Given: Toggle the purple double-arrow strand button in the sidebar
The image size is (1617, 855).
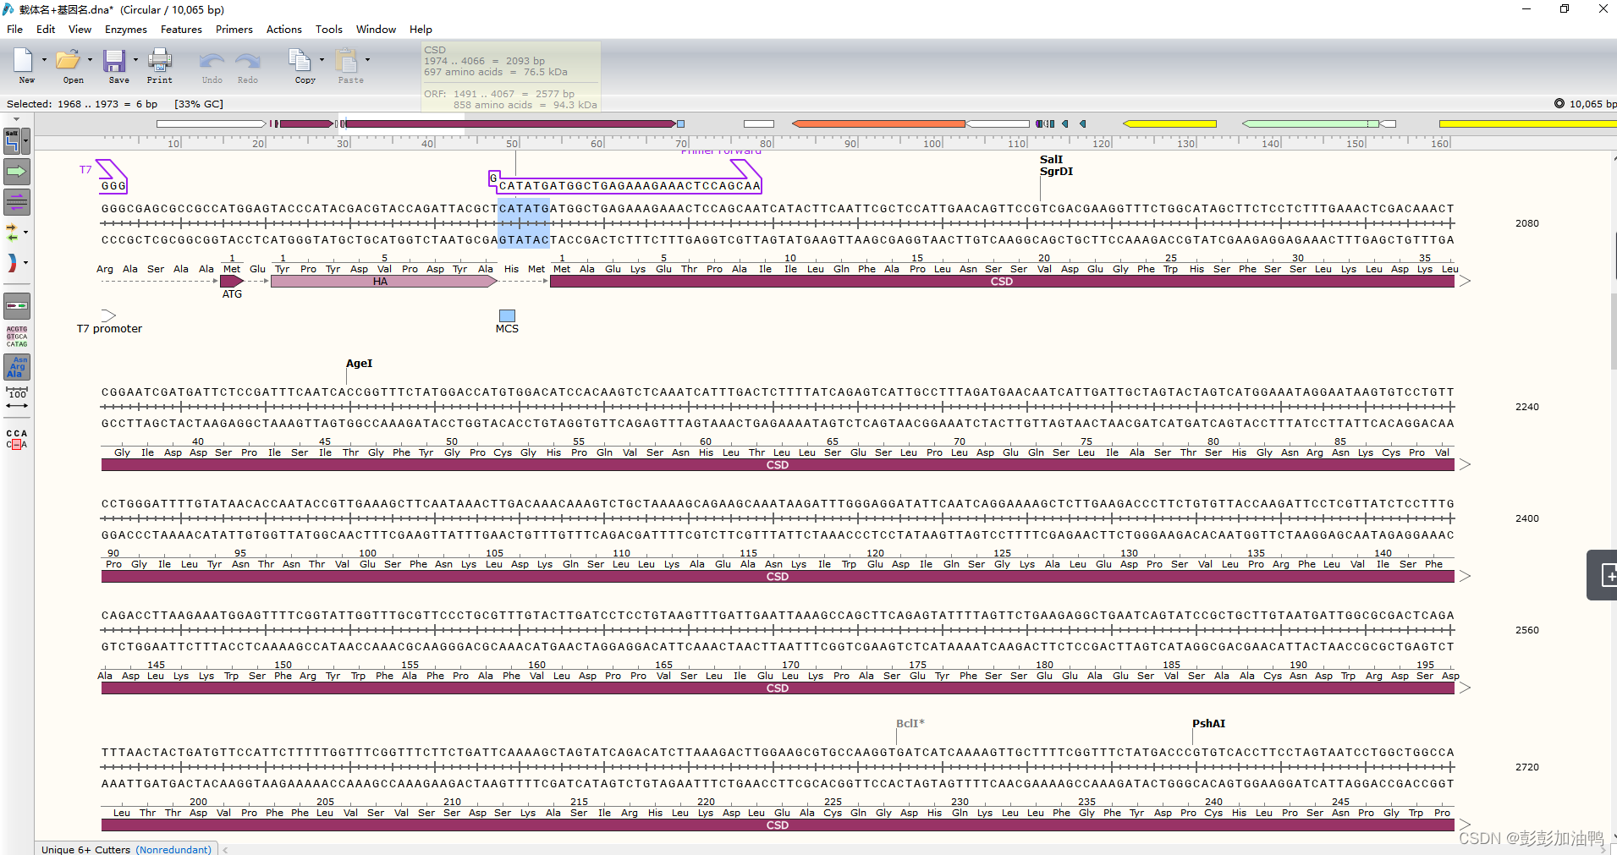Looking at the screenshot, I should 17,202.
